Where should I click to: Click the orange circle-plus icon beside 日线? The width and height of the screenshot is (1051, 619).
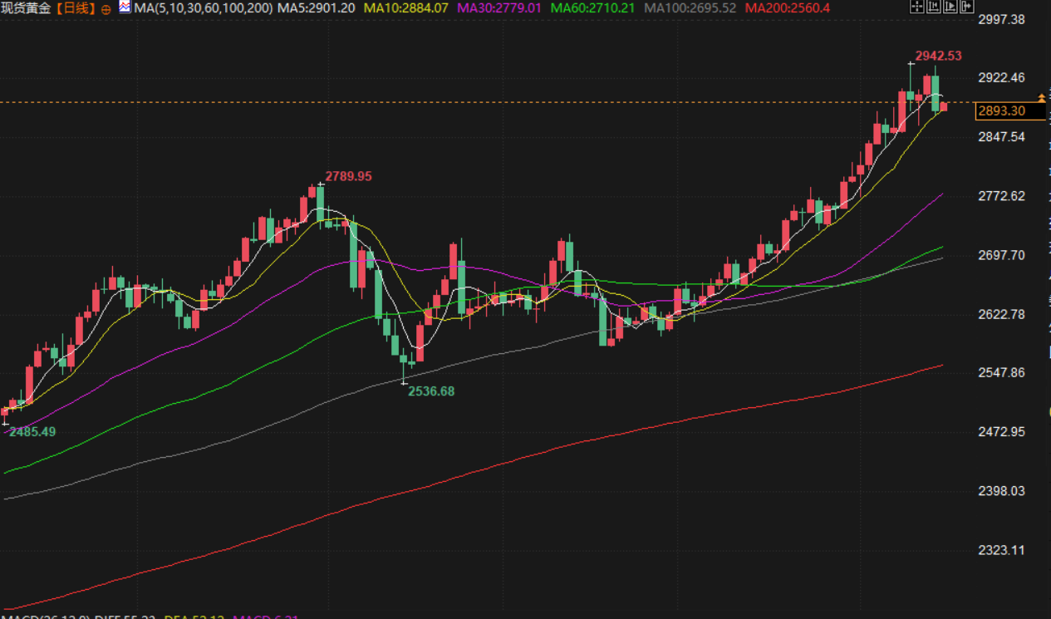coord(106,9)
